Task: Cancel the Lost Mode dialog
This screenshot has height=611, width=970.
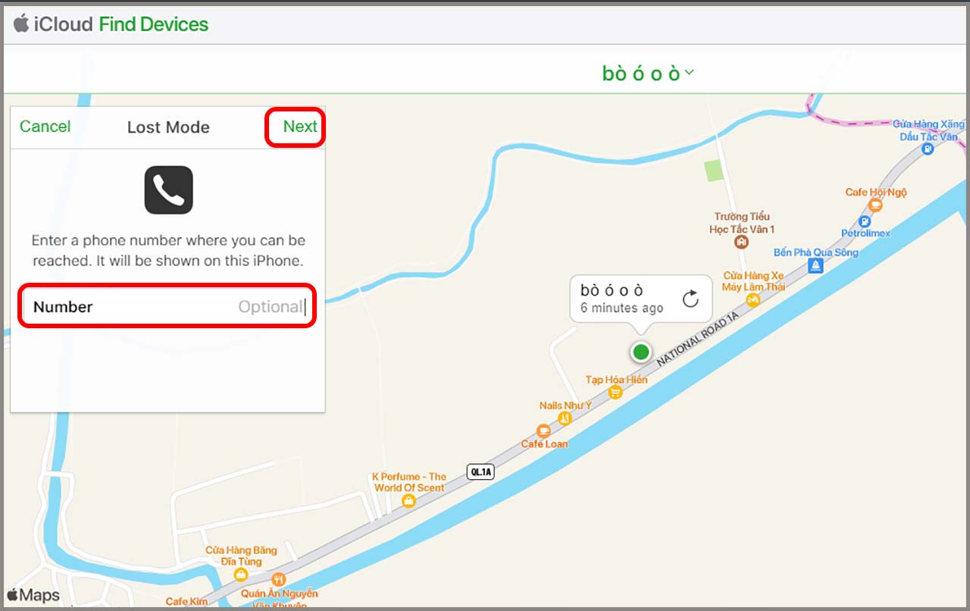Action: click(45, 127)
